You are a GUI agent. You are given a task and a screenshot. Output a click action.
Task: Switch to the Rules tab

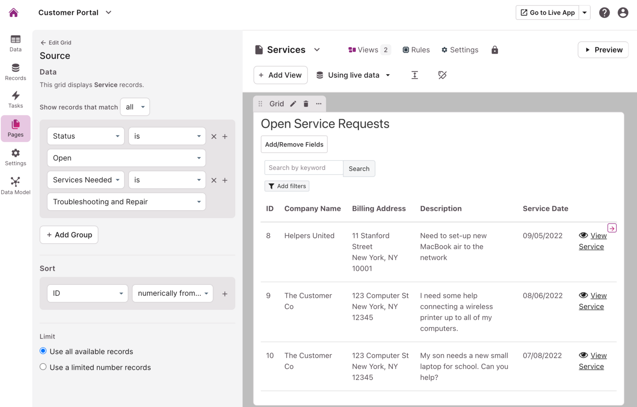pos(416,50)
